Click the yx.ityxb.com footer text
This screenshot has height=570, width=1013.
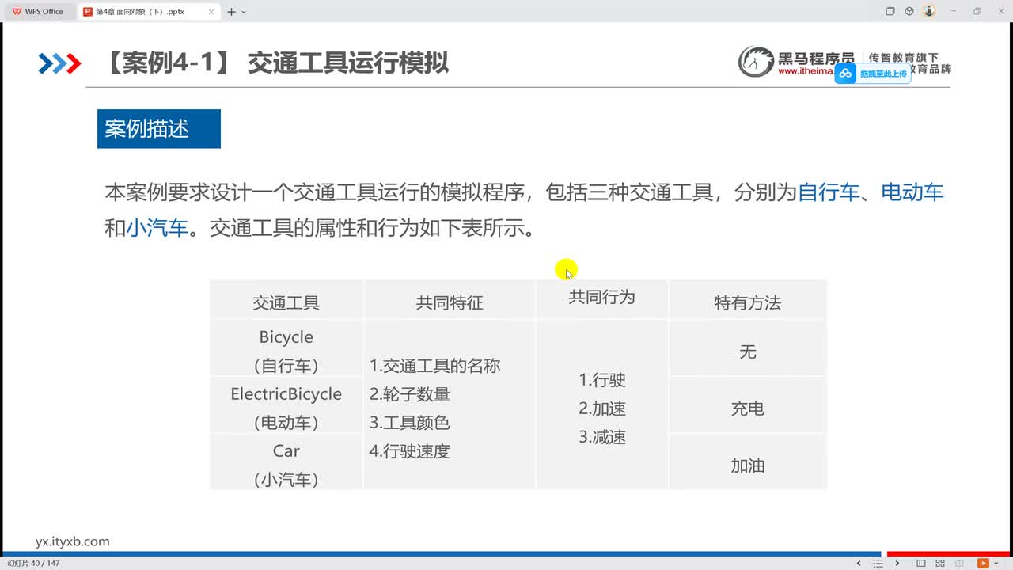coord(73,541)
